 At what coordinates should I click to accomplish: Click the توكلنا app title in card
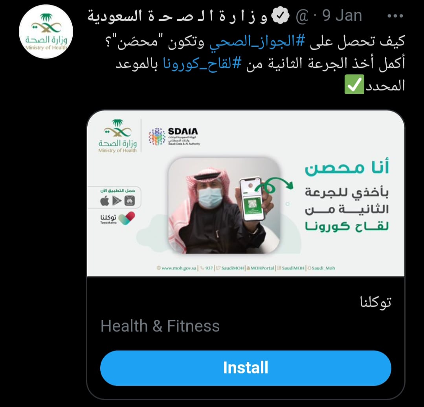point(375,302)
